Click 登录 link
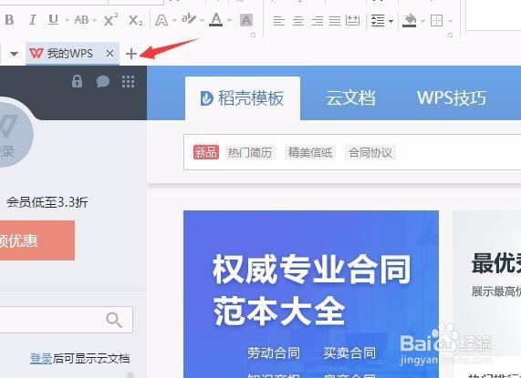Viewport: 521px width, 378px height. point(41,359)
